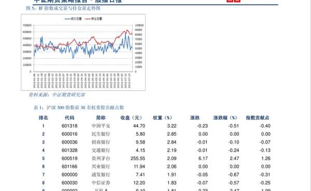Click stock code 600030

point(69,183)
